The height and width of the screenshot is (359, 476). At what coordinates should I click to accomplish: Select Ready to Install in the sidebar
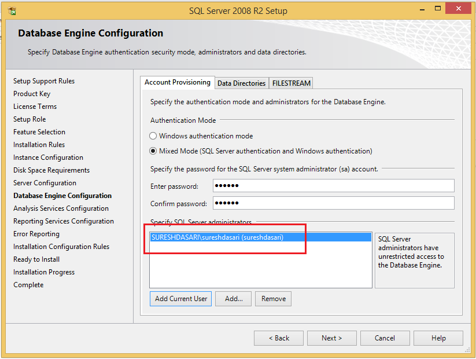(36, 259)
